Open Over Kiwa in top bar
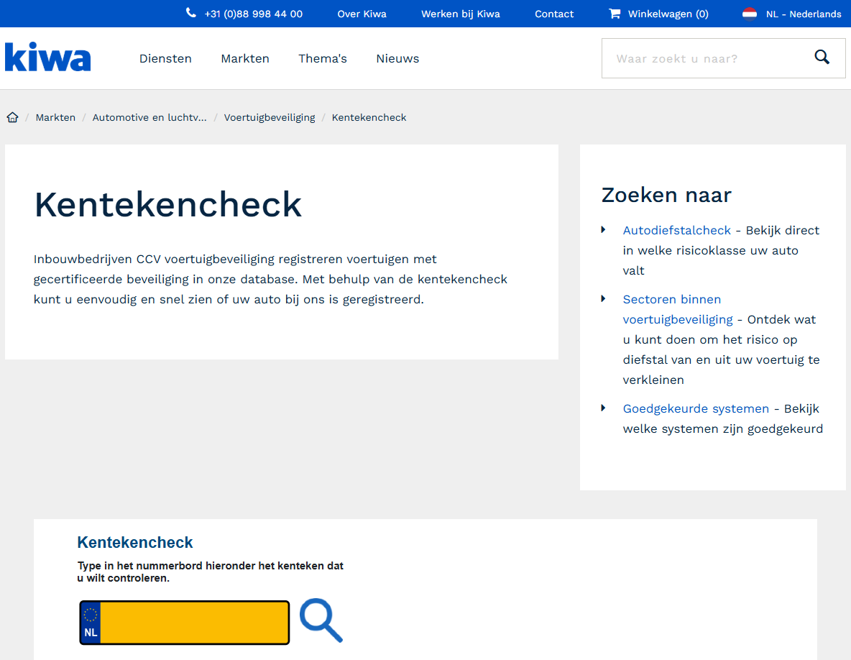Image resolution: width=851 pixels, height=660 pixels. (x=362, y=14)
